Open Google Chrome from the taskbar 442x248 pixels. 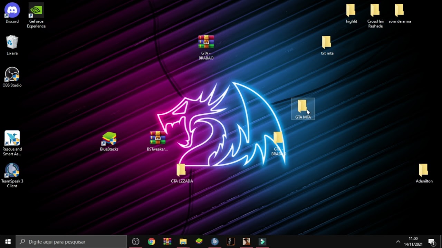151,241
